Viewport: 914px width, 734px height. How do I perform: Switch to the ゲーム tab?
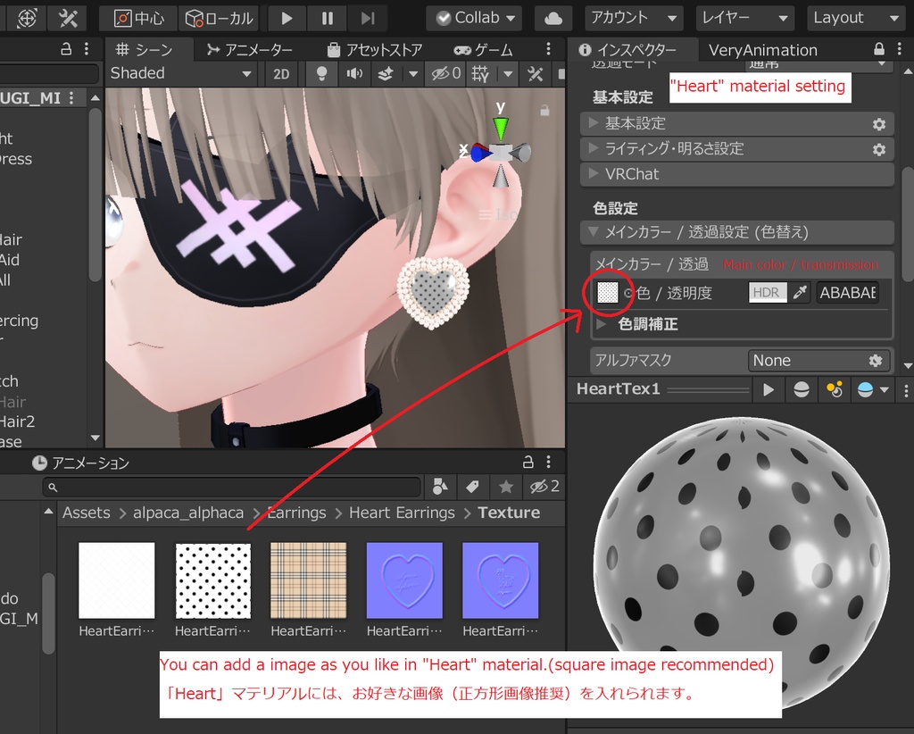coord(483,50)
